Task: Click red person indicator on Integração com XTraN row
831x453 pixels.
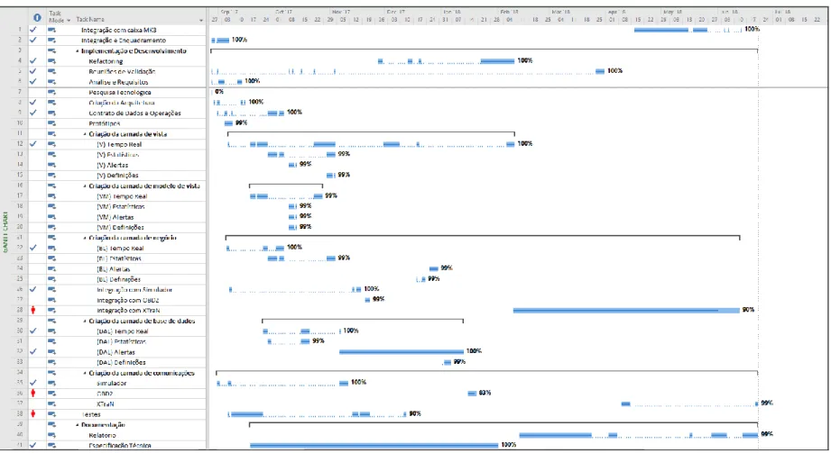Action: pos(32,310)
